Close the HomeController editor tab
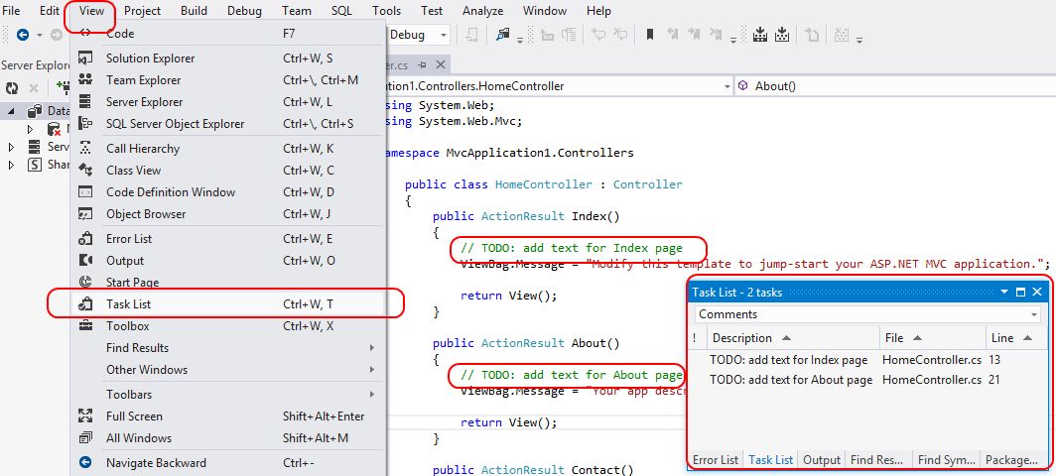The height and width of the screenshot is (476, 1056). [x=441, y=64]
